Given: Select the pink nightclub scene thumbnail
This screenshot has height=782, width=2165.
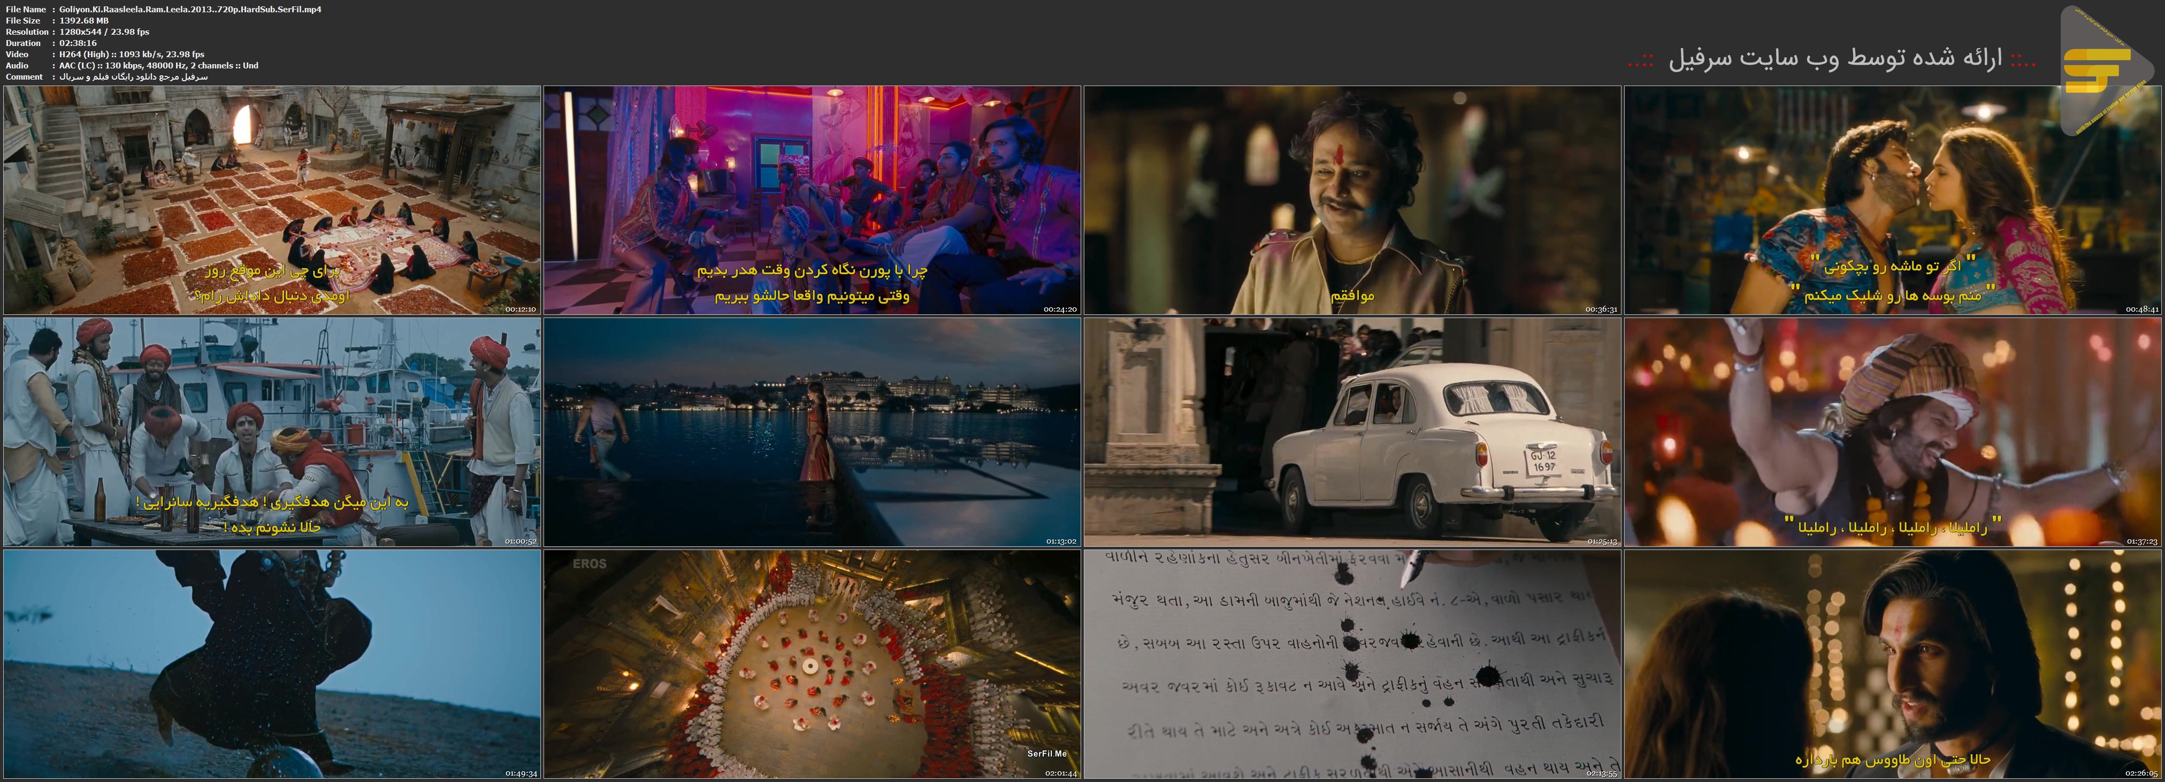Looking at the screenshot, I should click(x=812, y=200).
